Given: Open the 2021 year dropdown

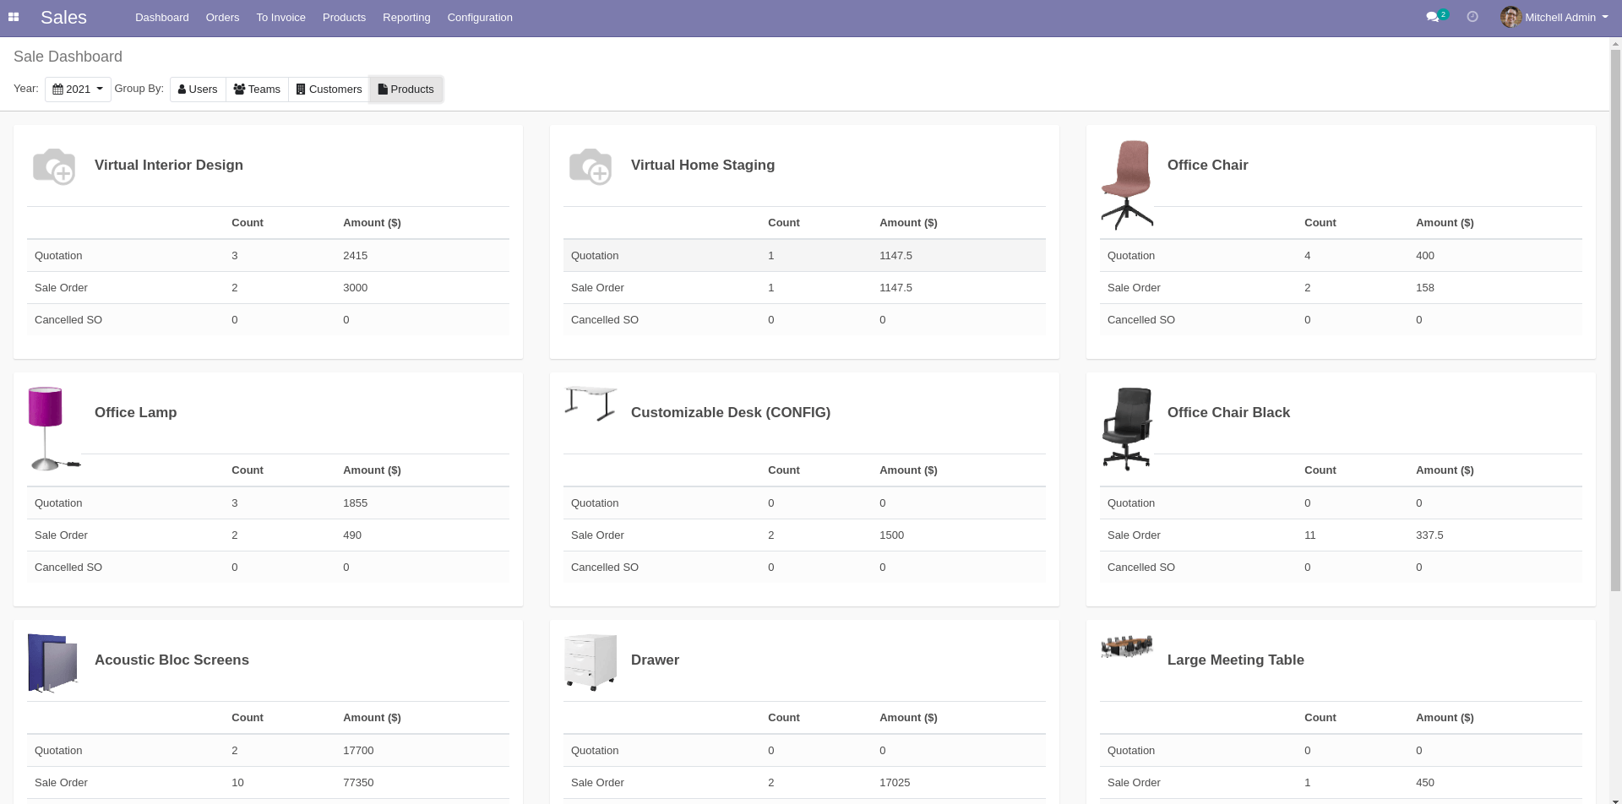Looking at the screenshot, I should click(78, 89).
